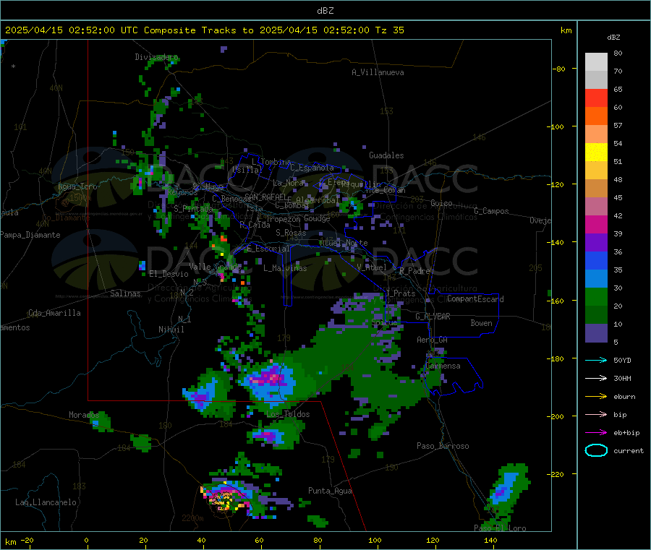Click the 'Paso_Barroso' map label
Image resolution: width=651 pixels, height=550 pixels.
tap(443, 446)
